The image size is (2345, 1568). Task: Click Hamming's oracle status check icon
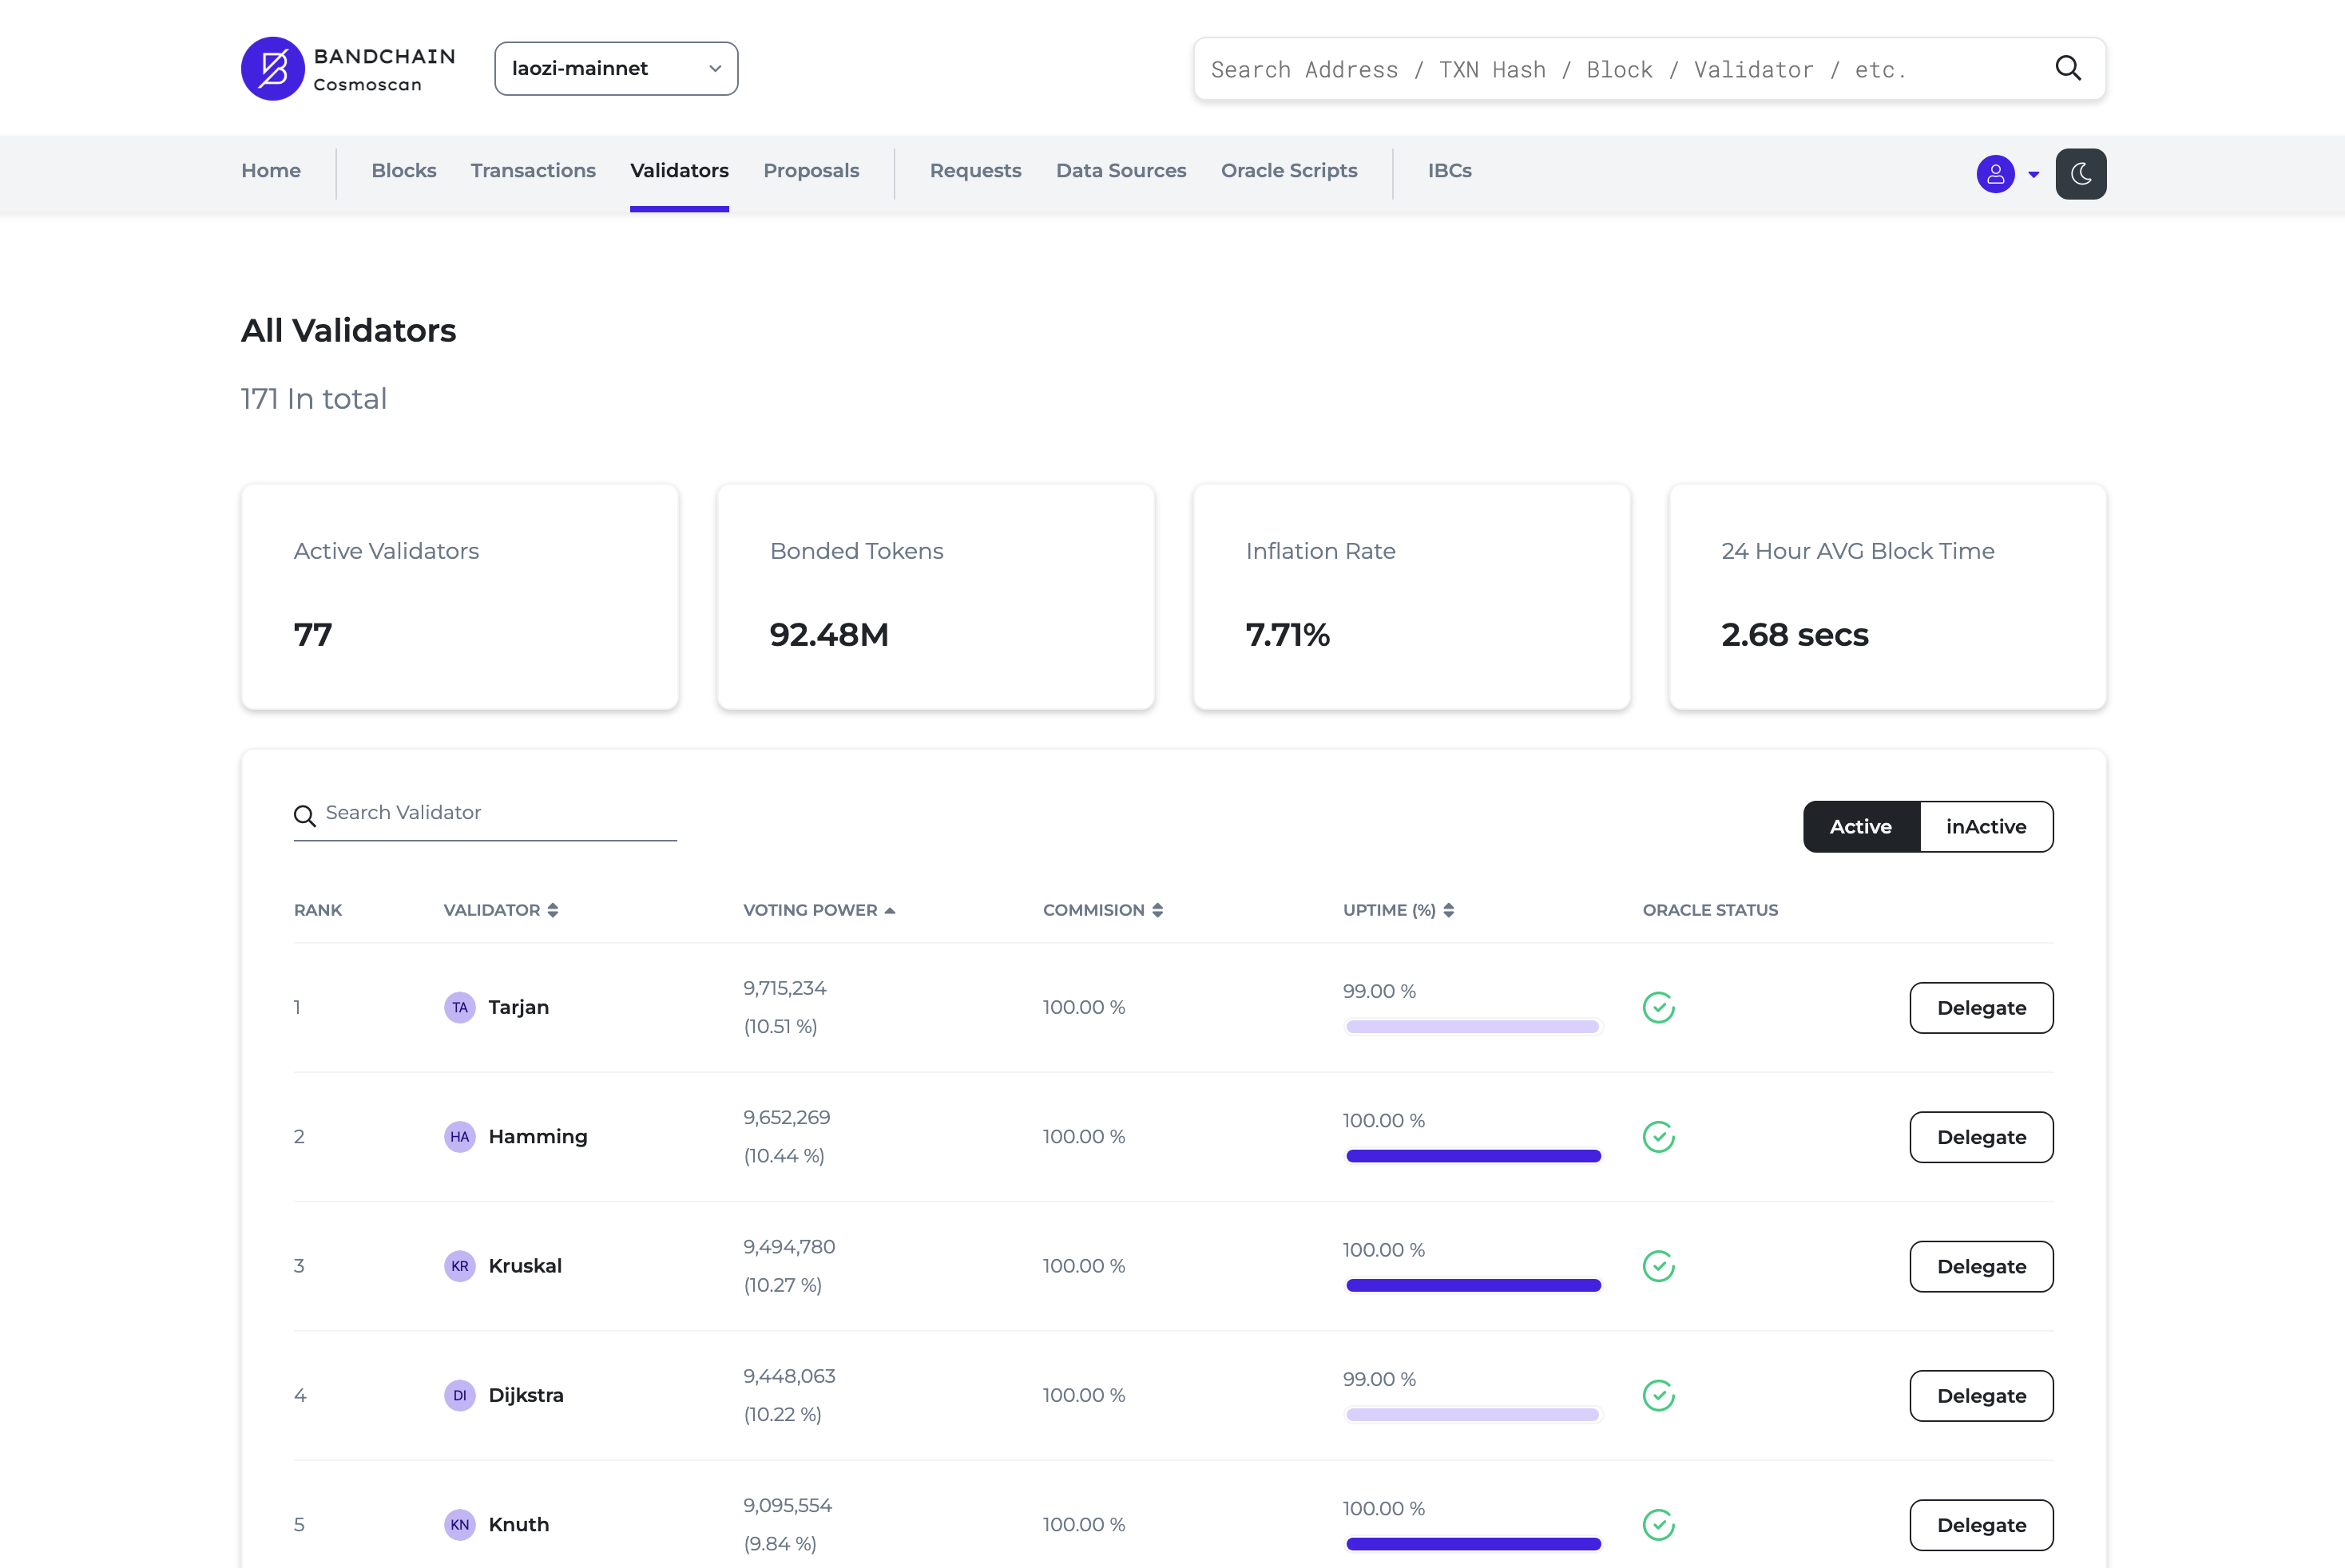[x=1659, y=1136]
